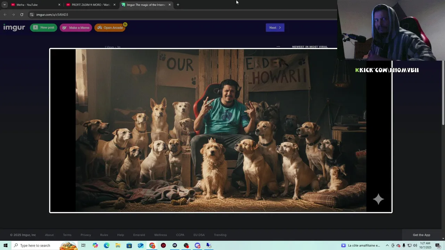Open the clock showing 1:27 AM
445x250 pixels.
pos(425,245)
